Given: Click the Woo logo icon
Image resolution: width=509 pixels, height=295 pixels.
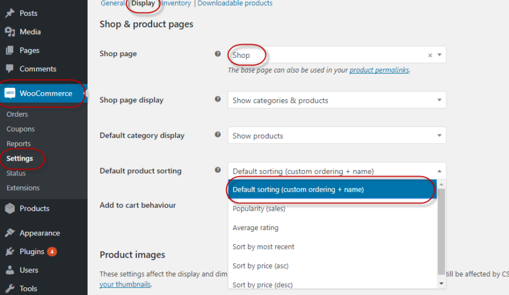Looking at the screenshot, I should coord(10,93).
